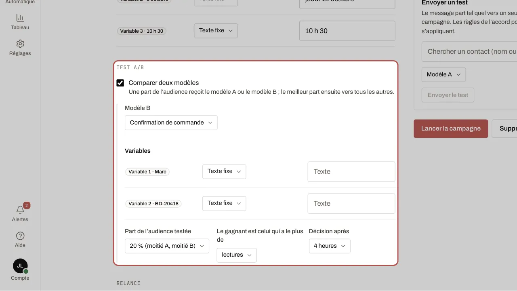Screen dimensions: 517x291
Task: Uncheck Comparer deux modèles checkbox
Action: click(x=120, y=83)
